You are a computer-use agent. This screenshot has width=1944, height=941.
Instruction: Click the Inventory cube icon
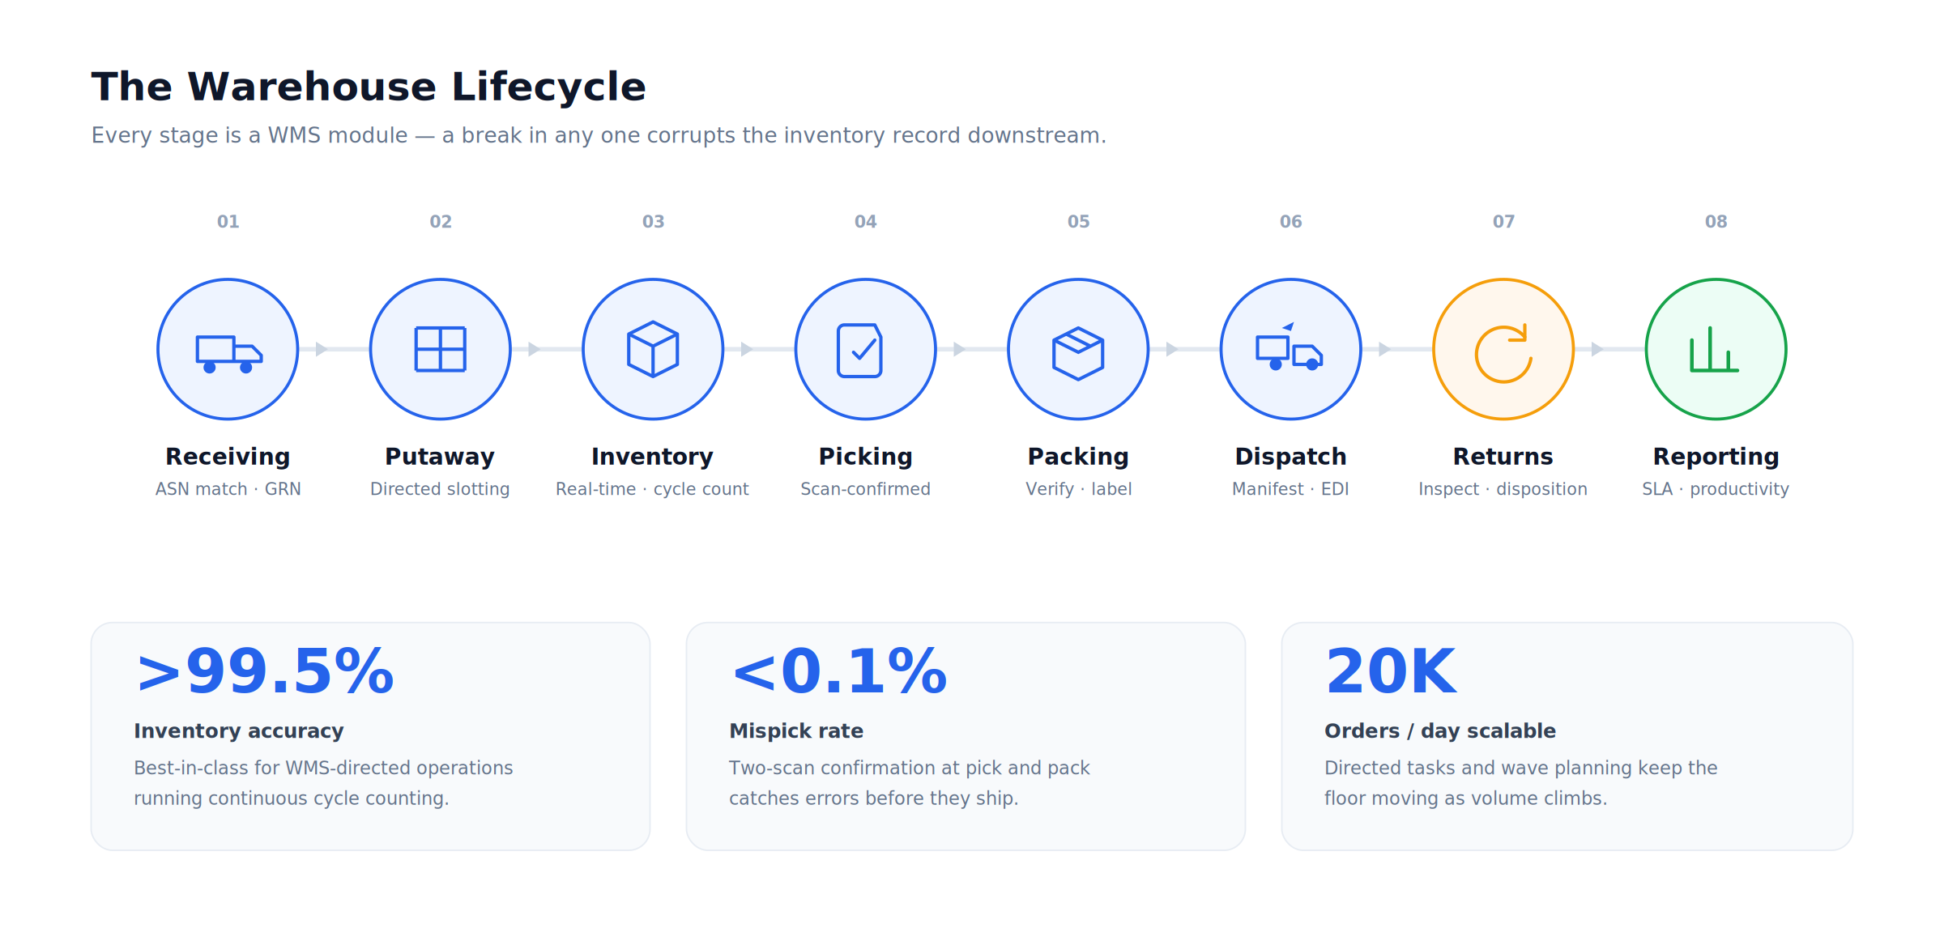tap(653, 350)
